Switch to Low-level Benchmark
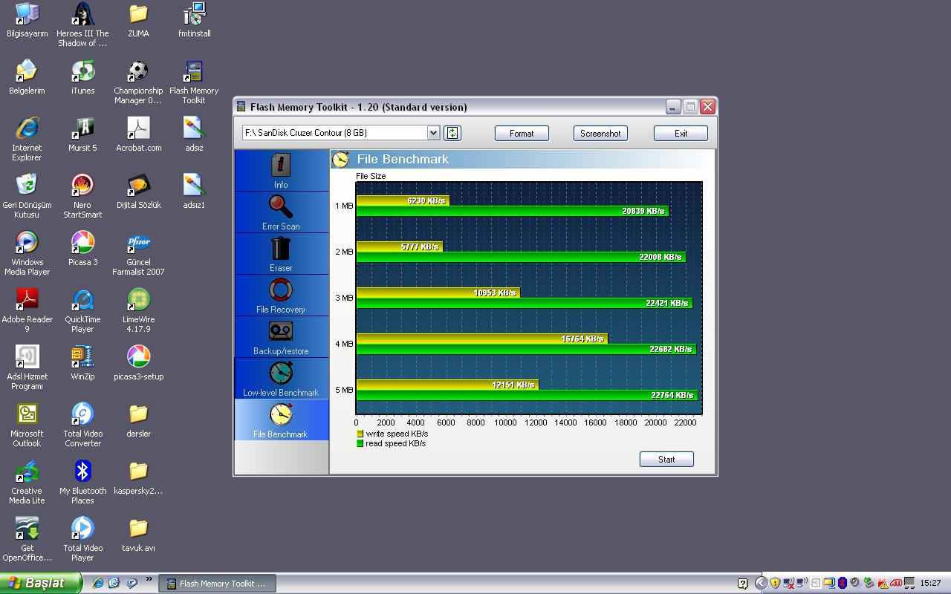Viewport: 951px width, 594px height. click(281, 379)
